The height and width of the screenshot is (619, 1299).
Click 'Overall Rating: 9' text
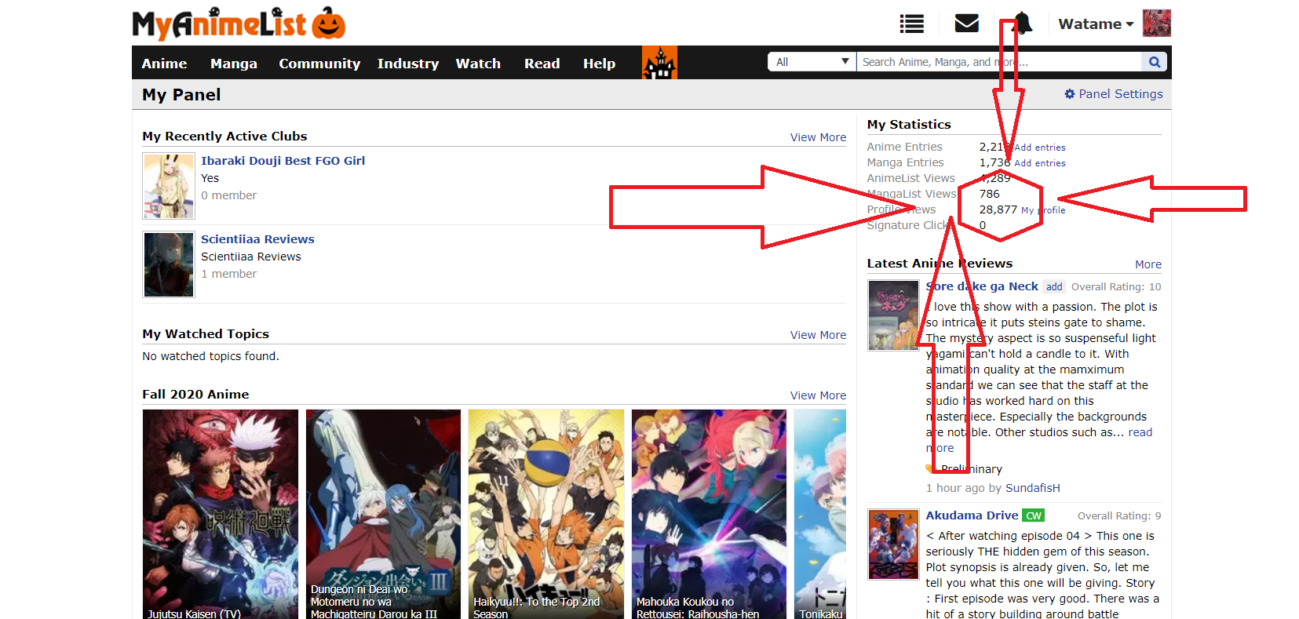(1119, 516)
